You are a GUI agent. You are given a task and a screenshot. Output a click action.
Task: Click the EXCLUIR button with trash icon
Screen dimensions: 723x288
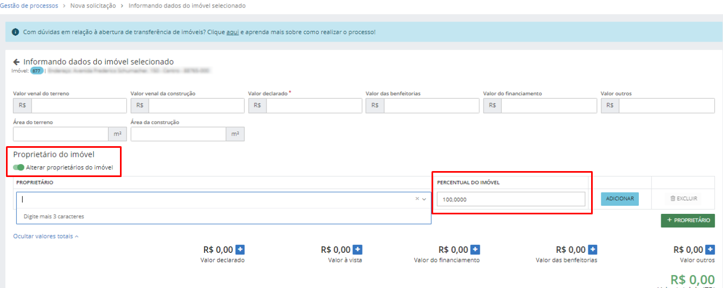[683, 199]
